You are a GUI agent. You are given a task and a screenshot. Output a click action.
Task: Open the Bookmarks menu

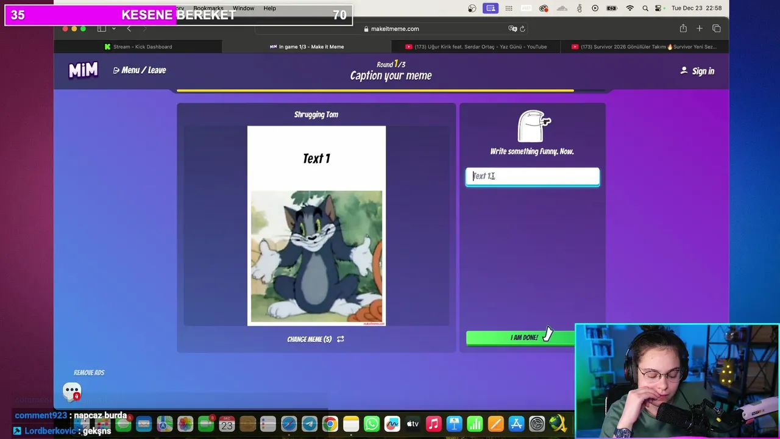tap(208, 9)
